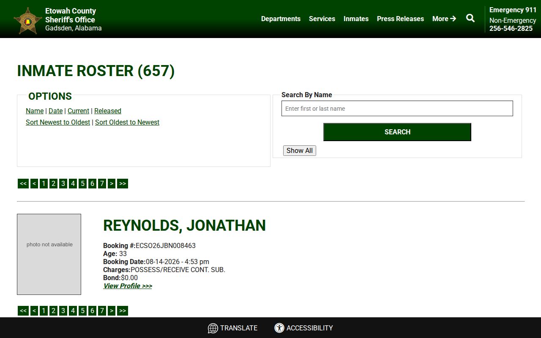Open the Services menu

click(x=322, y=19)
